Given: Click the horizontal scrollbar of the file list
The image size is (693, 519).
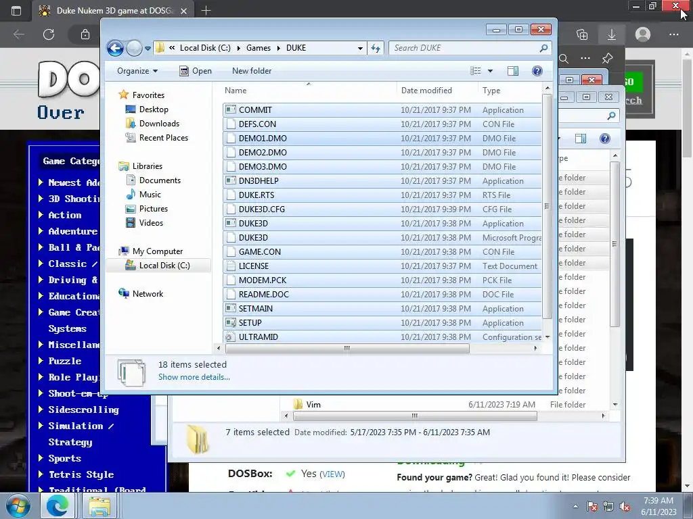Looking at the screenshot, I should [347, 348].
